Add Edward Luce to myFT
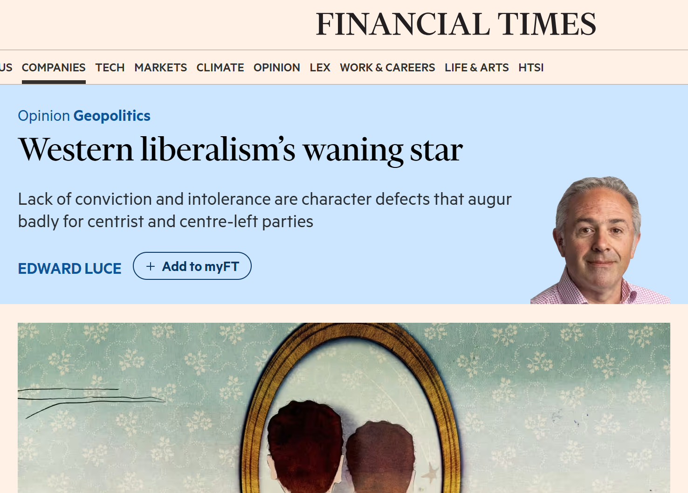Viewport: 688px width, 493px height. click(x=192, y=266)
